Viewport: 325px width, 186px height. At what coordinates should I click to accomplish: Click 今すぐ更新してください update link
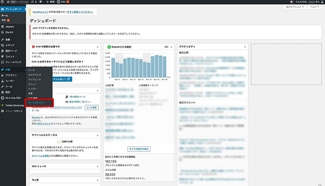click(80, 12)
